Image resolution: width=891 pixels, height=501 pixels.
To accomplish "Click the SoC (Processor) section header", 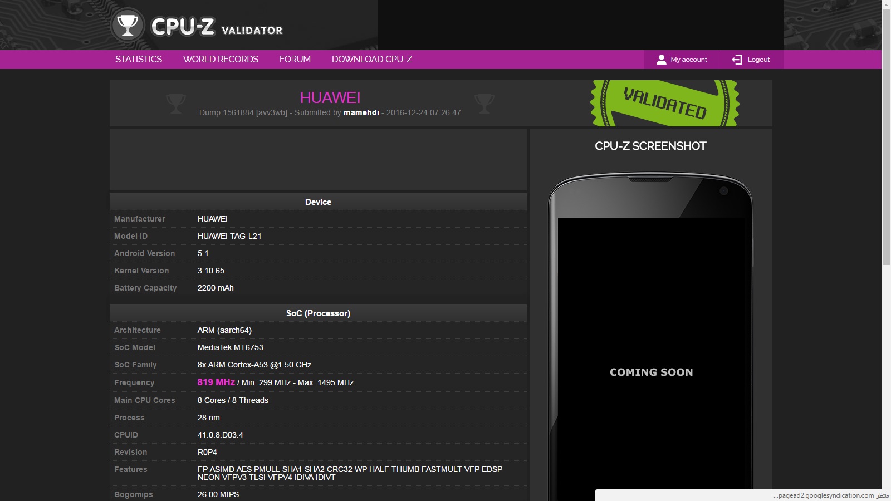I will 318,313.
